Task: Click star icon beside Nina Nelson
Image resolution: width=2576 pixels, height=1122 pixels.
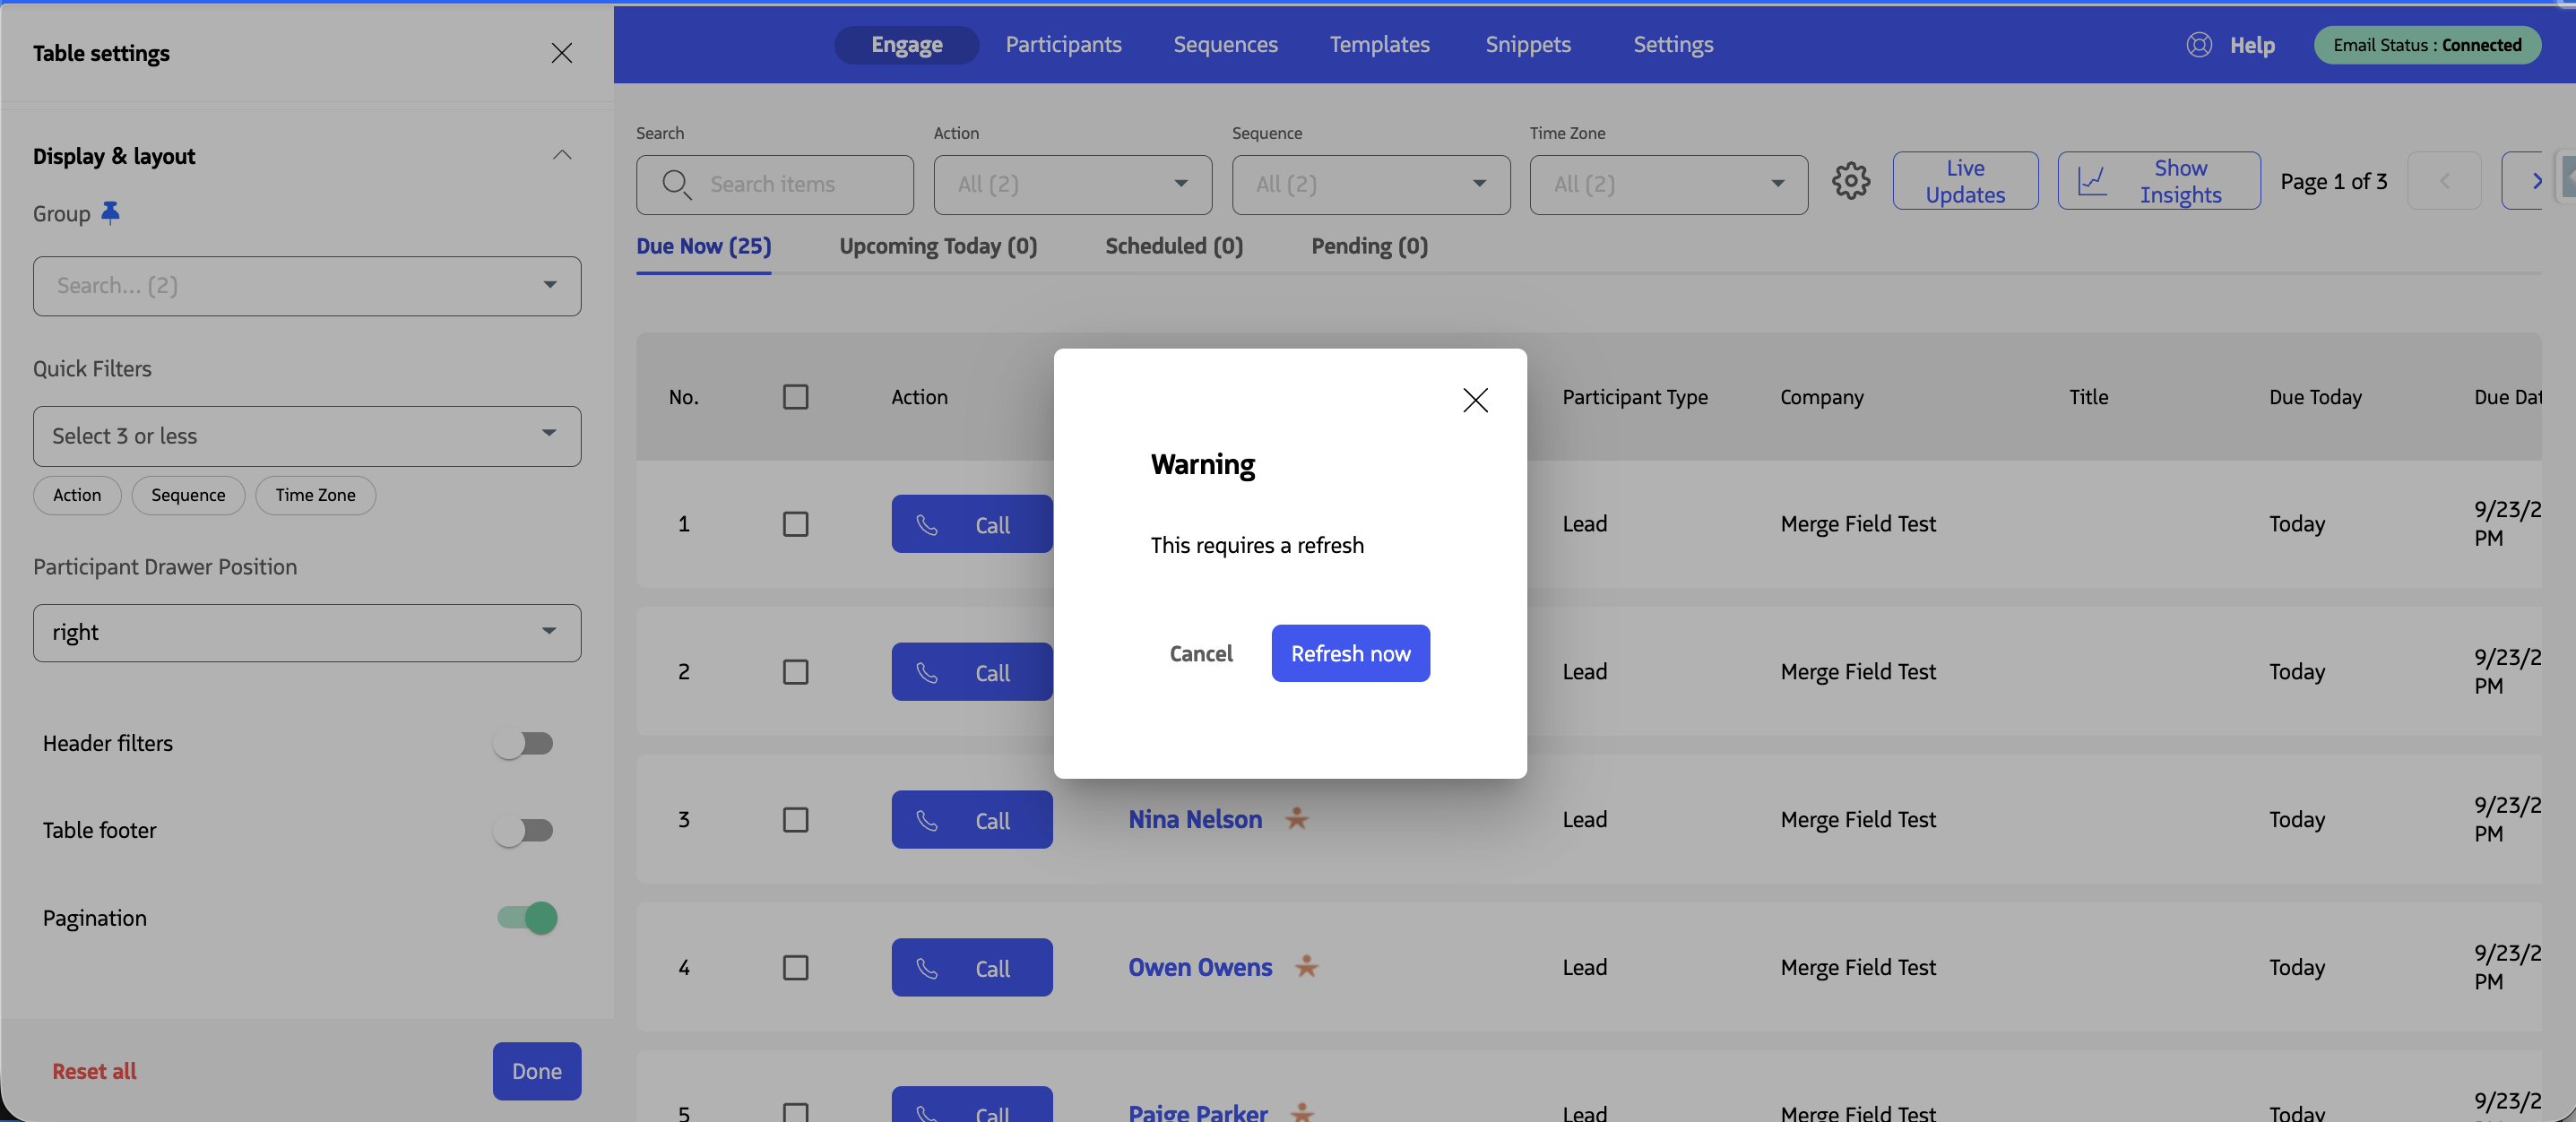Action: click(x=1297, y=819)
